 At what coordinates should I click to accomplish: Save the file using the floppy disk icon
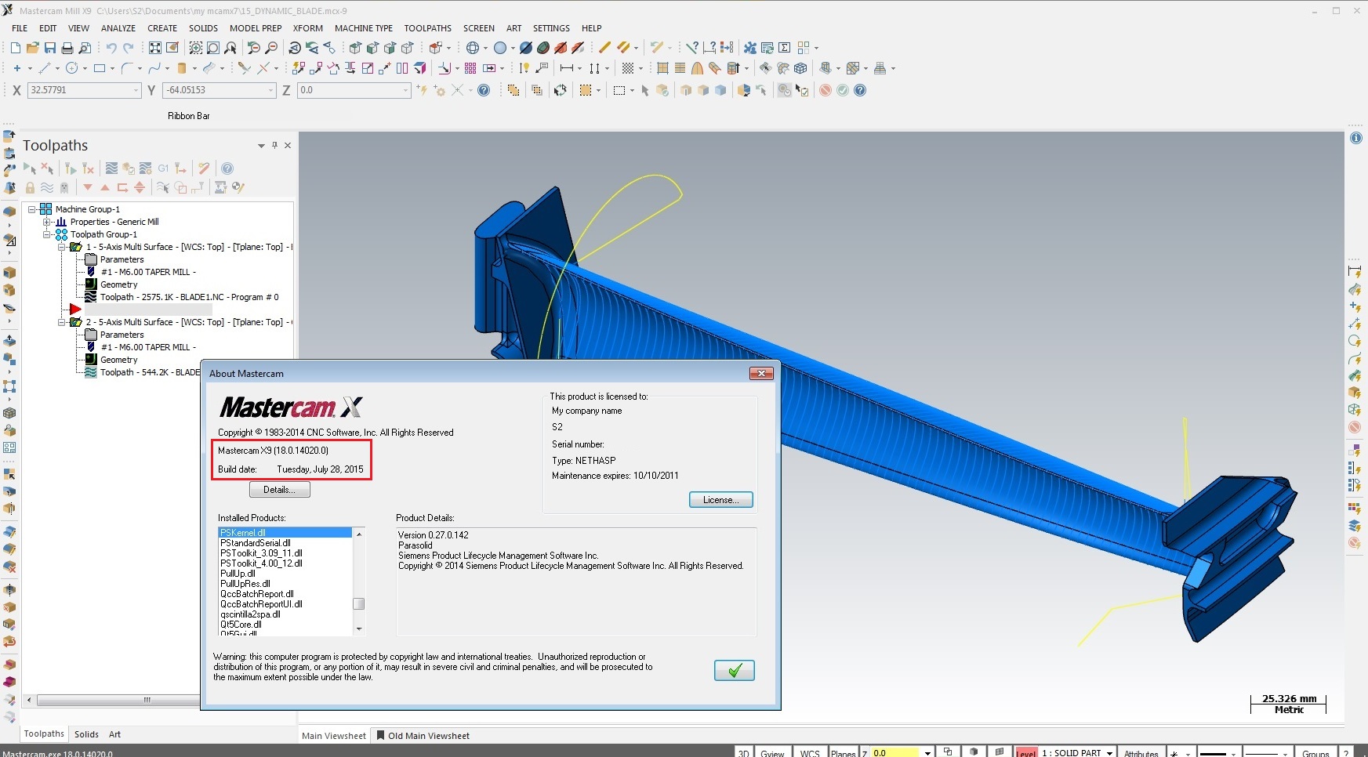click(x=50, y=48)
